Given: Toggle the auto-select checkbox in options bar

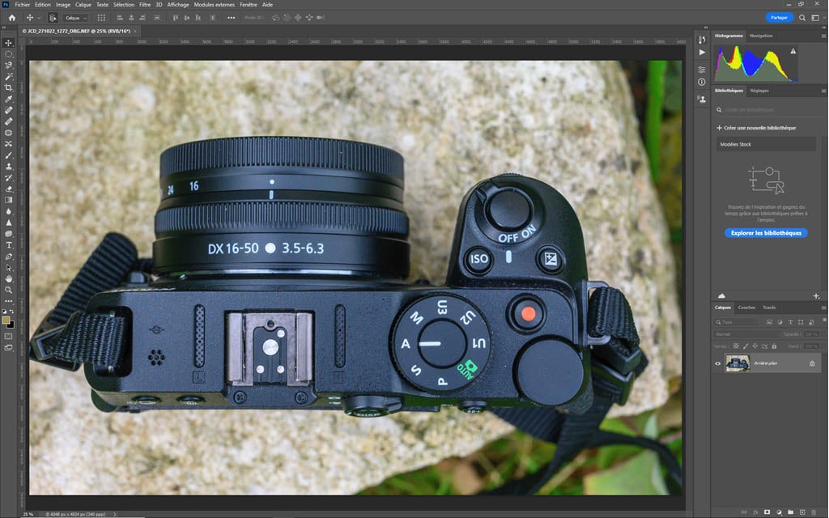Looking at the screenshot, I should 53,18.
